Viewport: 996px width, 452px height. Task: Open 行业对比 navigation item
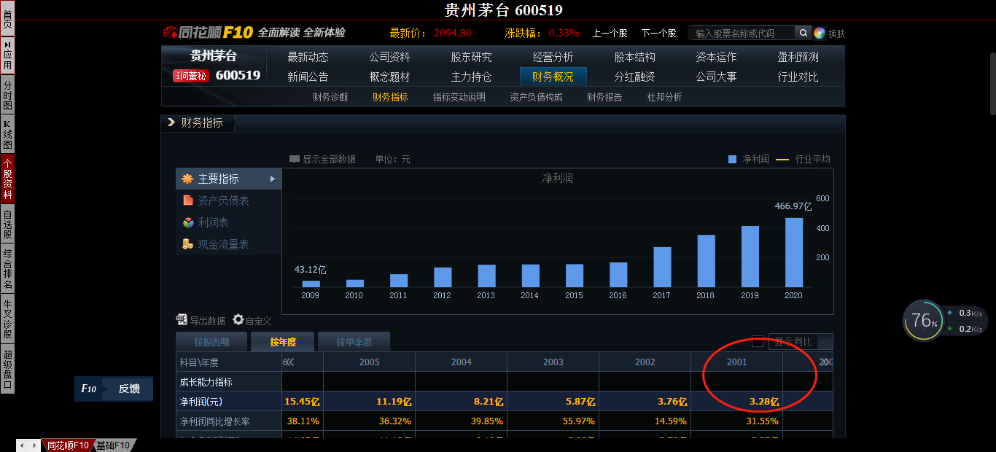pos(798,77)
